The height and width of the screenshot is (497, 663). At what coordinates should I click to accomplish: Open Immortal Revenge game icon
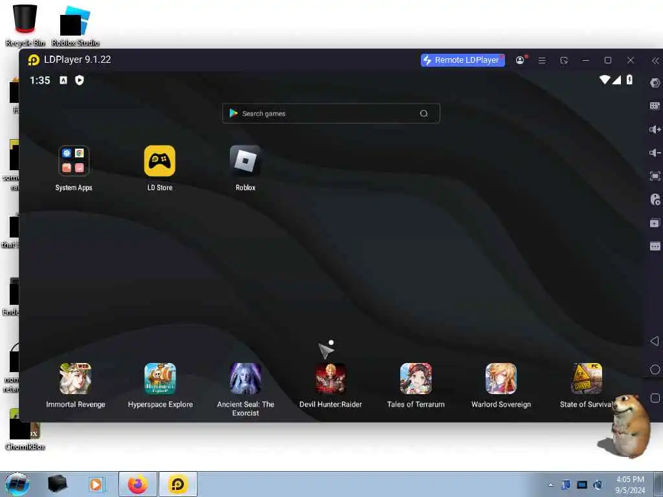[75, 379]
